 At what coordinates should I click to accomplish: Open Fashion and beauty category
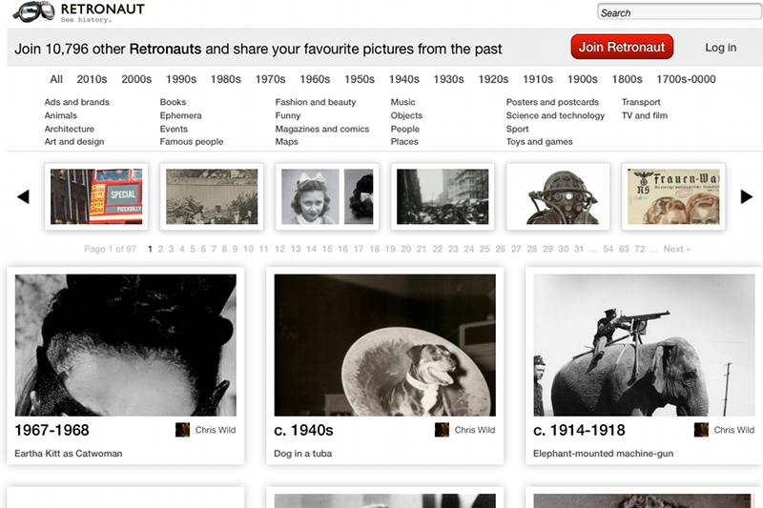tap(316, 102)
